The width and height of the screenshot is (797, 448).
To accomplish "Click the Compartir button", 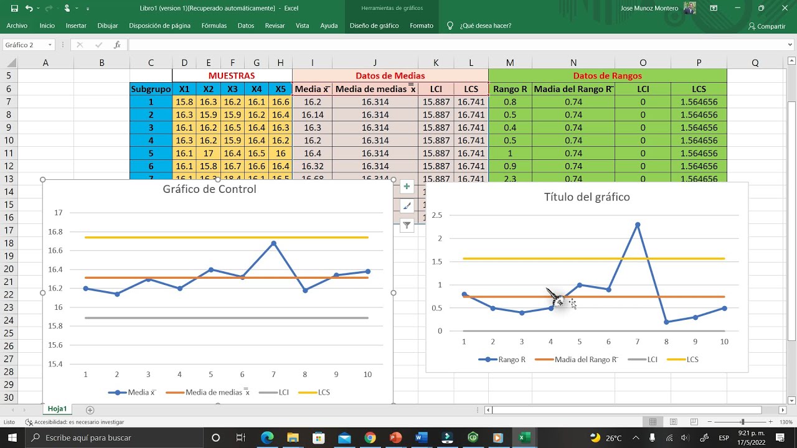I will [766, 26].
